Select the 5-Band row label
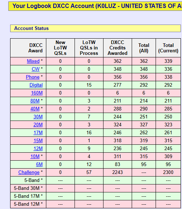 coord(33,180)
